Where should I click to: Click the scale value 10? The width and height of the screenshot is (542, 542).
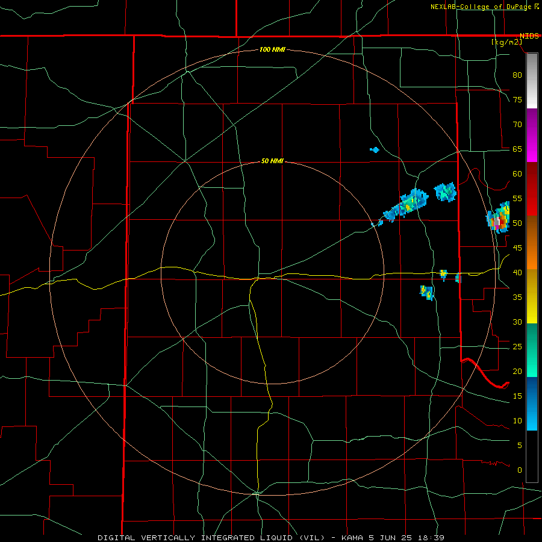[517, 421]
